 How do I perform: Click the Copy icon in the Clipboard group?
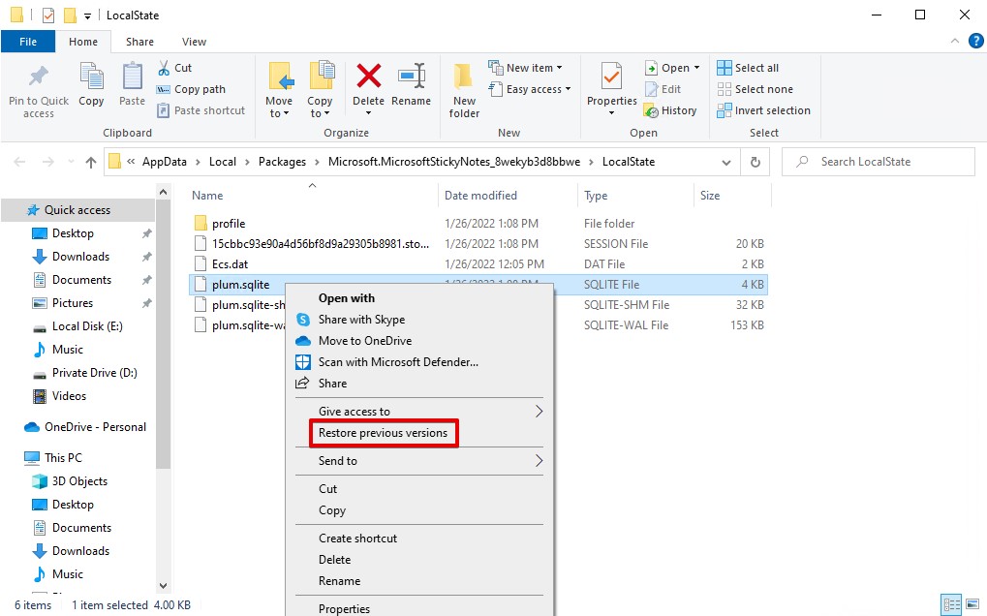click(91, 78)
